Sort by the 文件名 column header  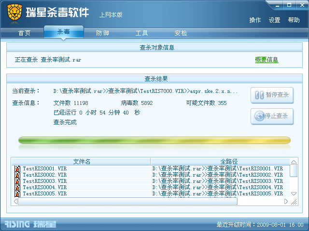tap(81, 162)
